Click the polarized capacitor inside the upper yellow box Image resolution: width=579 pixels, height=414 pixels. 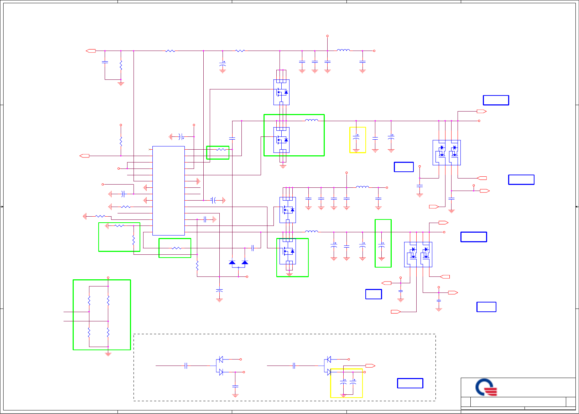click(x=356, y=138)
